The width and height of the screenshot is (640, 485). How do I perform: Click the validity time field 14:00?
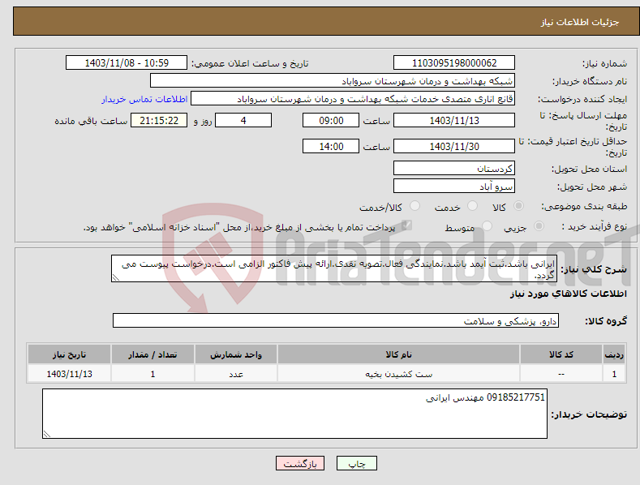click(331, 146)
